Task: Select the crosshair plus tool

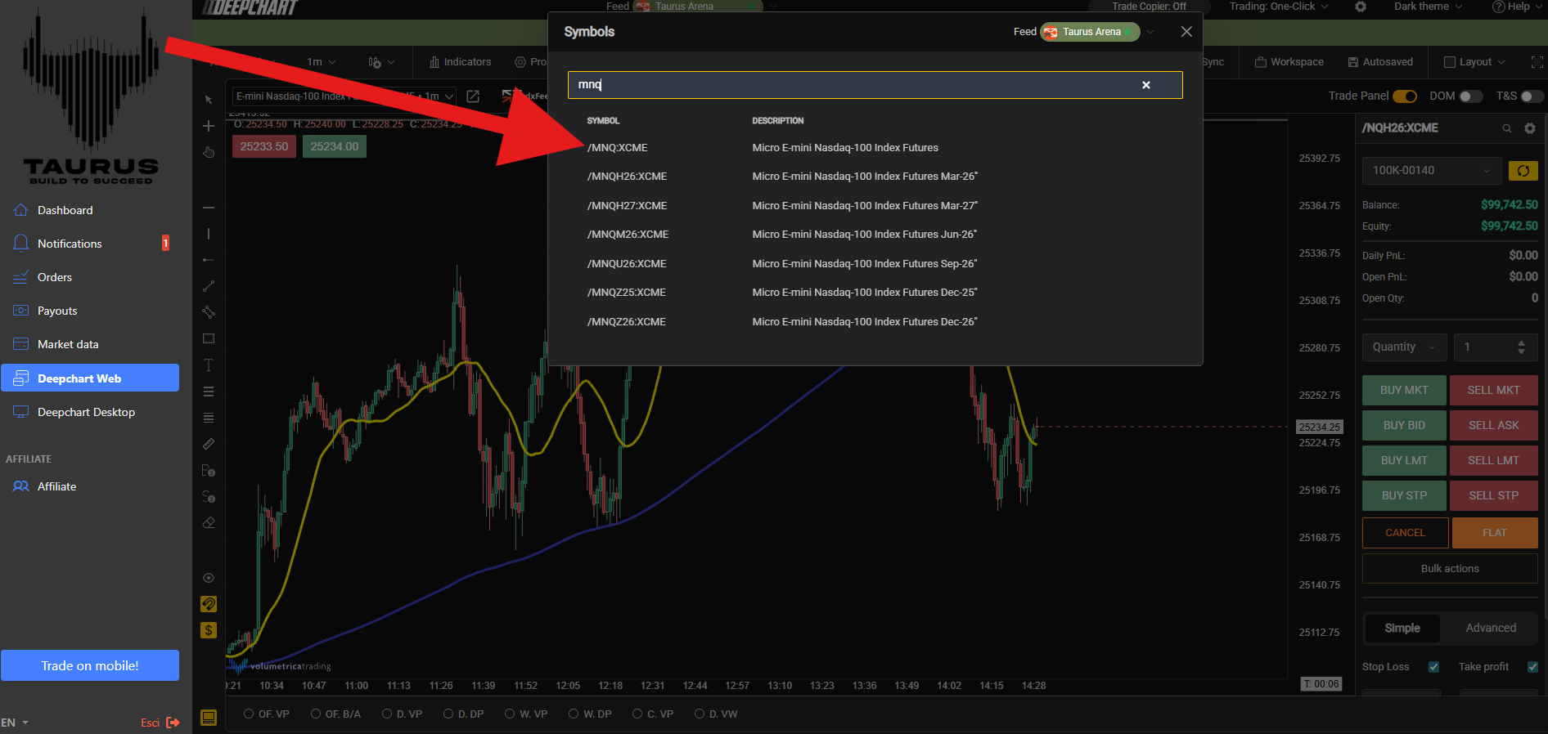Action: coord(209,126)
